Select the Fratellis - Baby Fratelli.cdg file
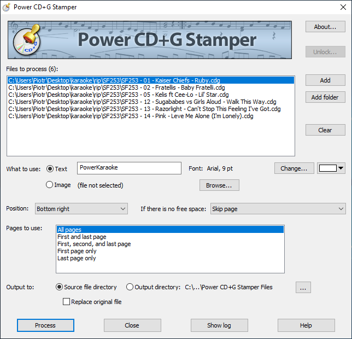 151,87
